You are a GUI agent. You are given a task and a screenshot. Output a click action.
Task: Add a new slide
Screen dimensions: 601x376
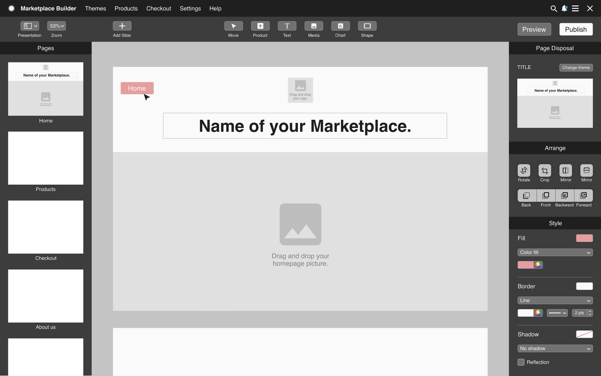122,26
